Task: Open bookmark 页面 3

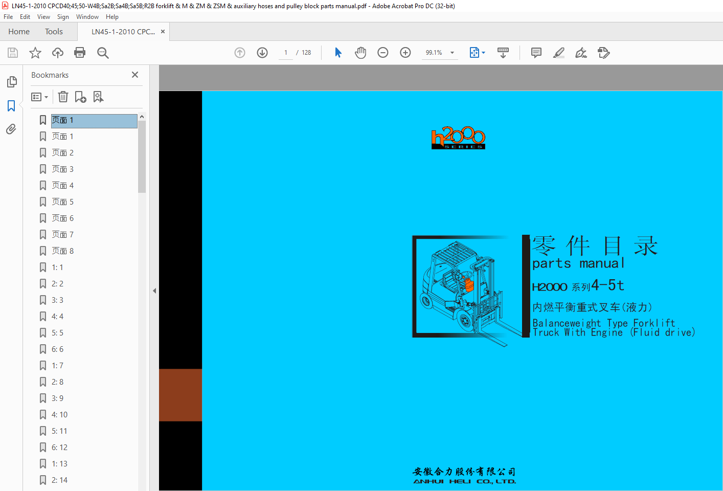Action: point(62,169)
